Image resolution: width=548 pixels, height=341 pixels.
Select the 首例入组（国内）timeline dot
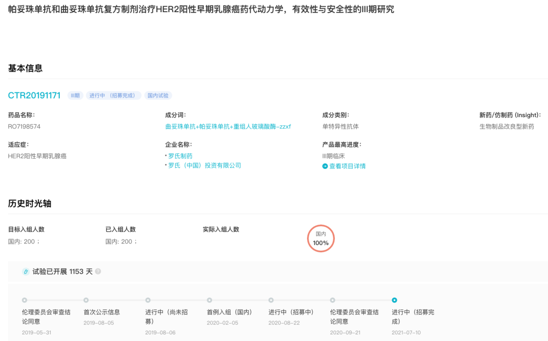tap(210, 300)
